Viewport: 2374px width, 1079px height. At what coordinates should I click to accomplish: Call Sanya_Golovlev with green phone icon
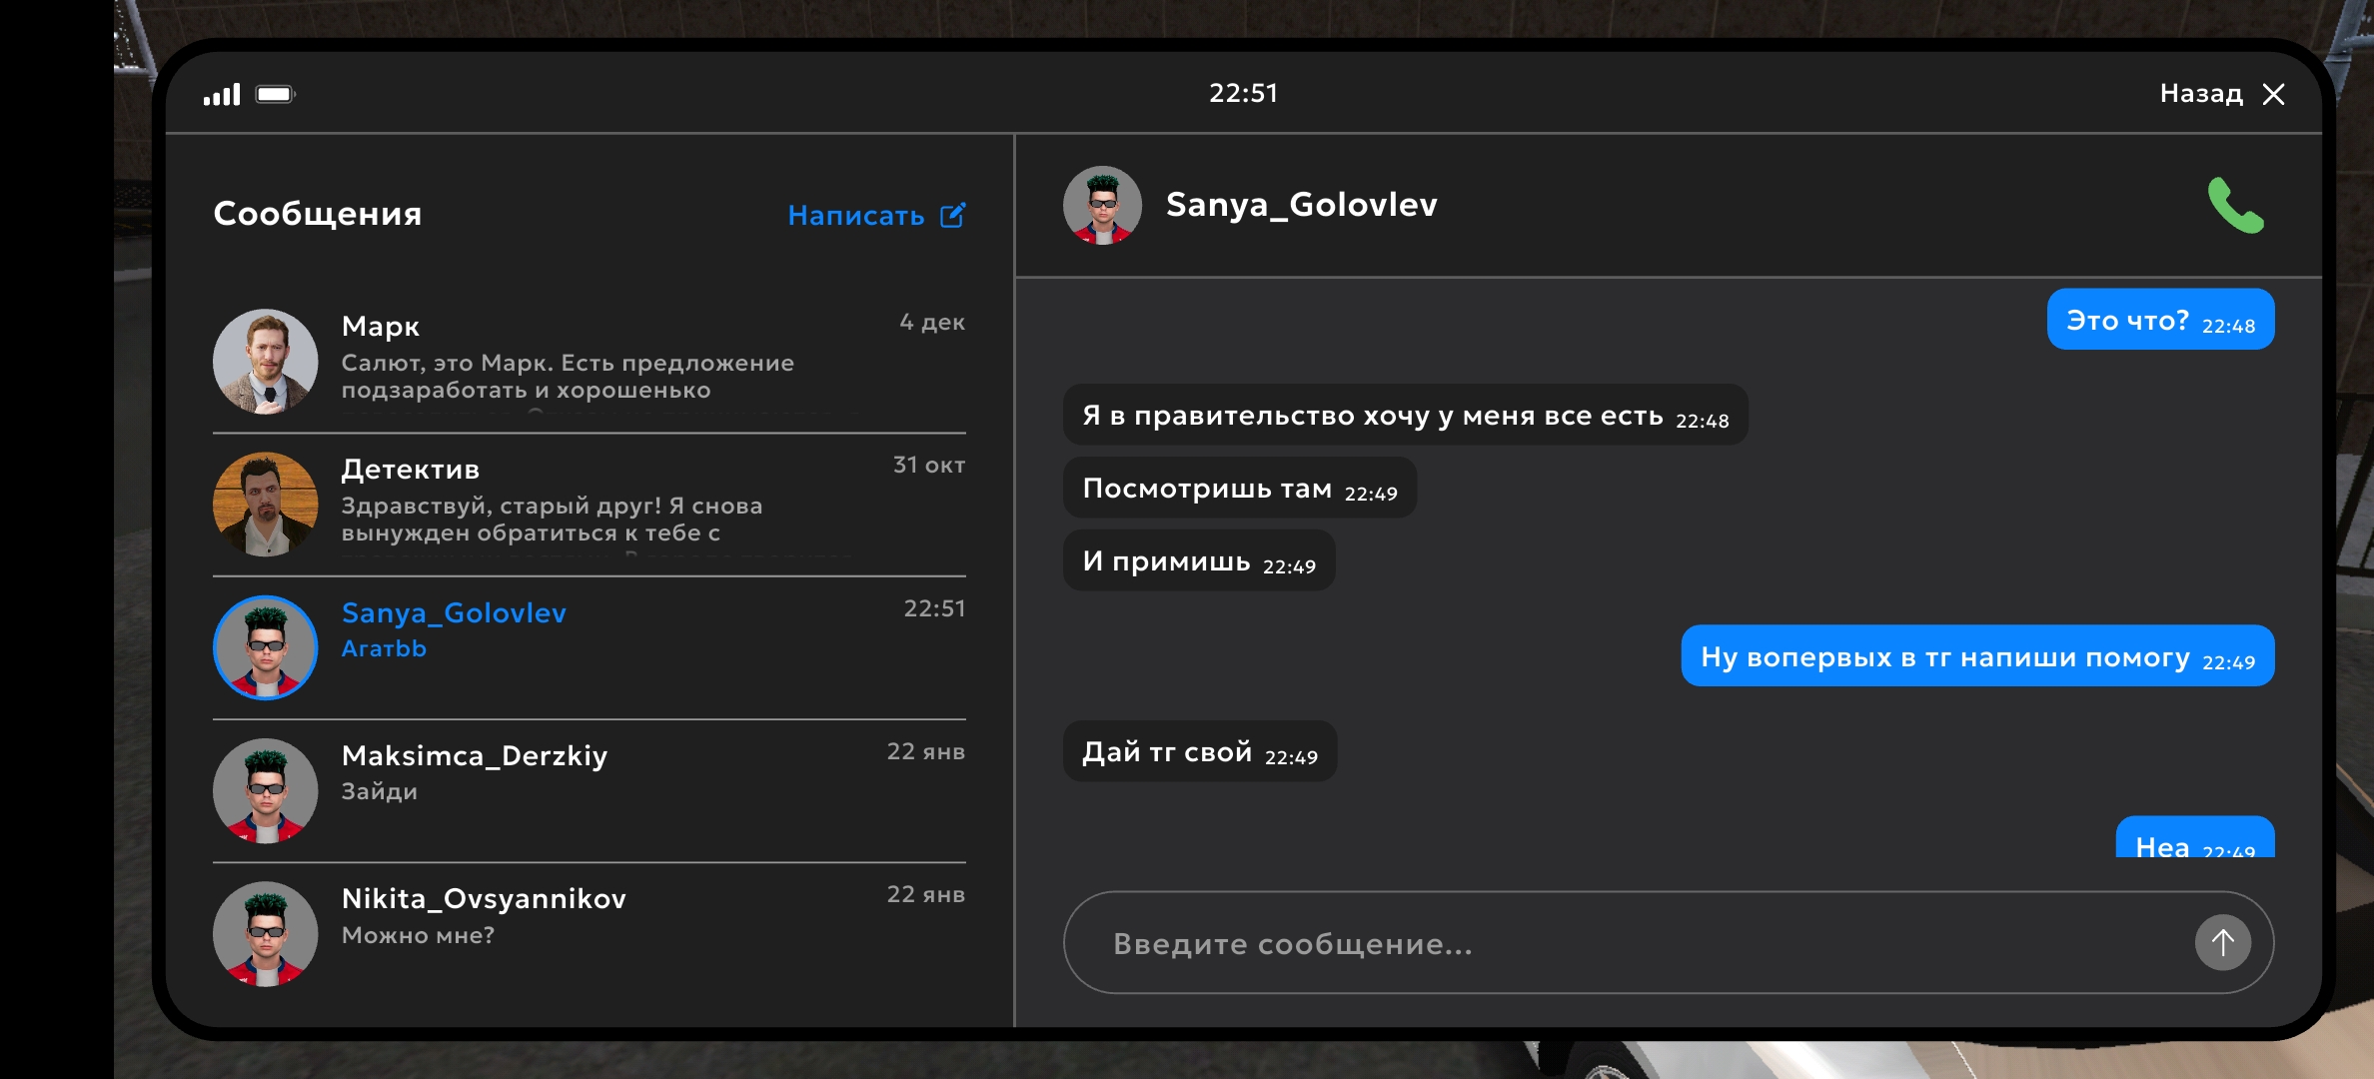[x=2235, y=206]
